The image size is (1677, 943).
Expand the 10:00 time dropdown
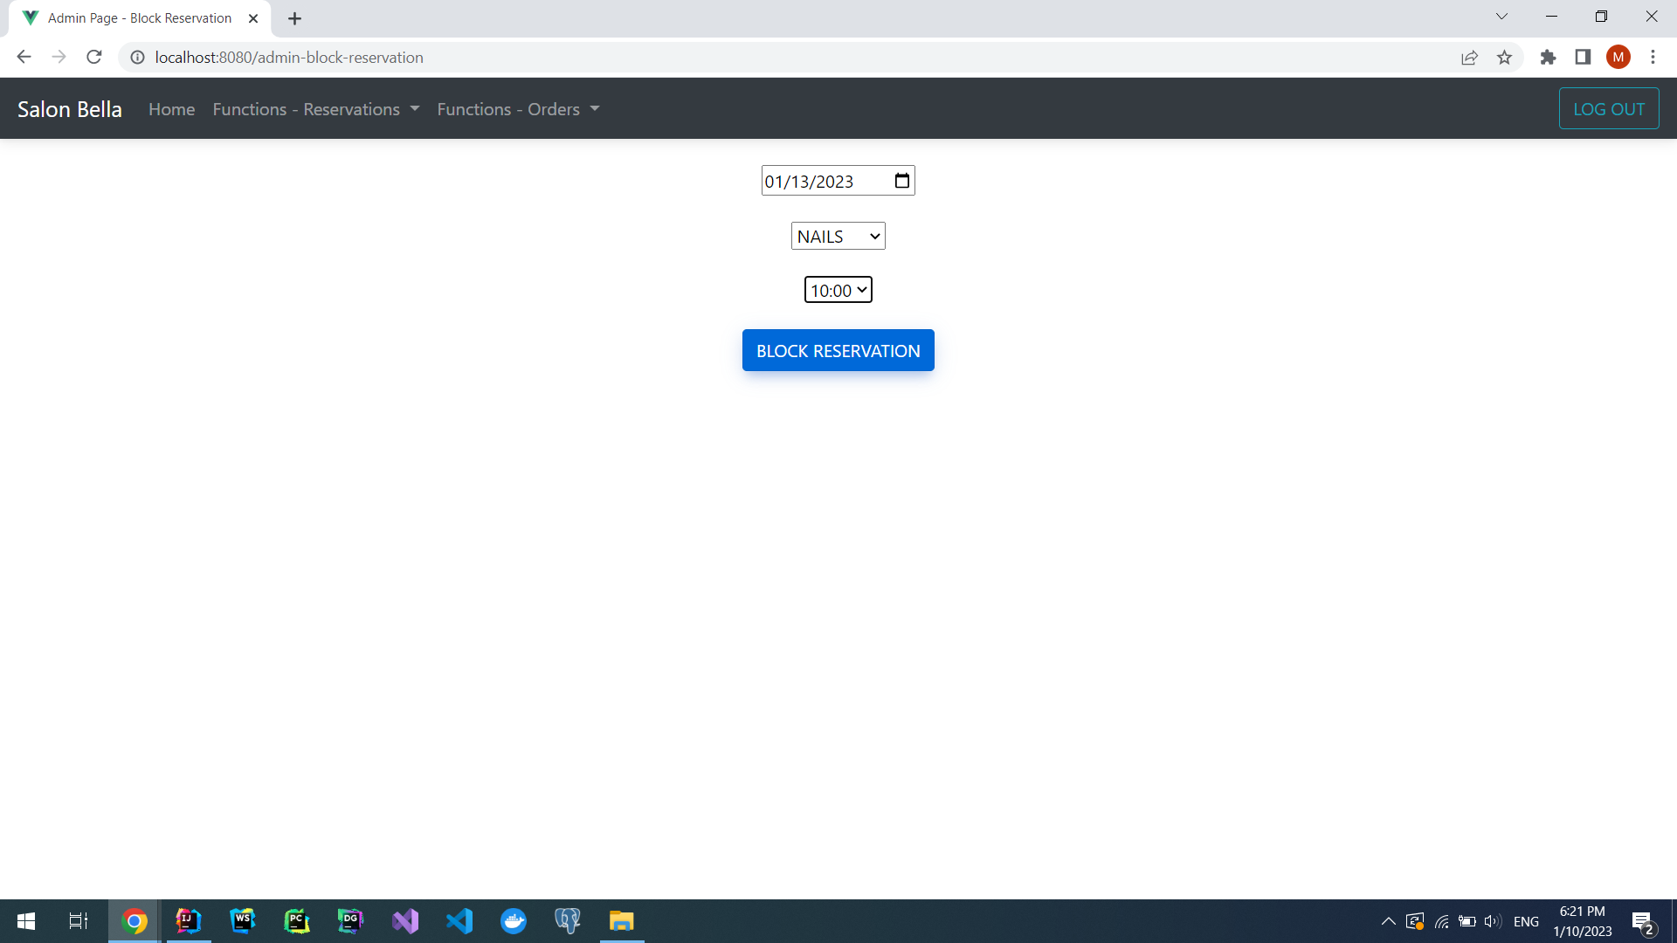(838, 290)
